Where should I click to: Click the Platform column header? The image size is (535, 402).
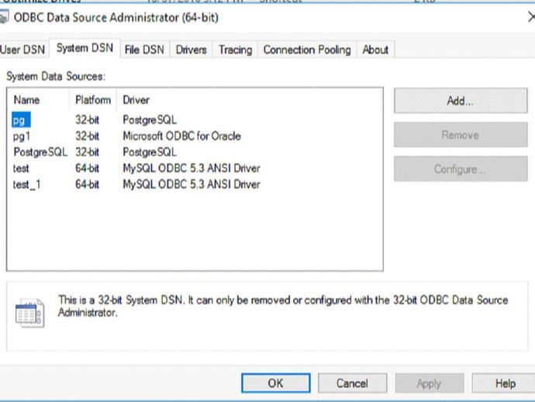(x=93, y=100)
